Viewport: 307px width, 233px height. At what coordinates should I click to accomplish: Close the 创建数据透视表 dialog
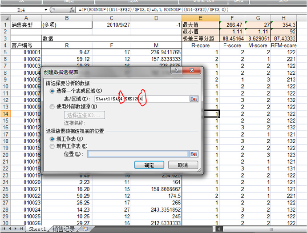coord(192,70)
